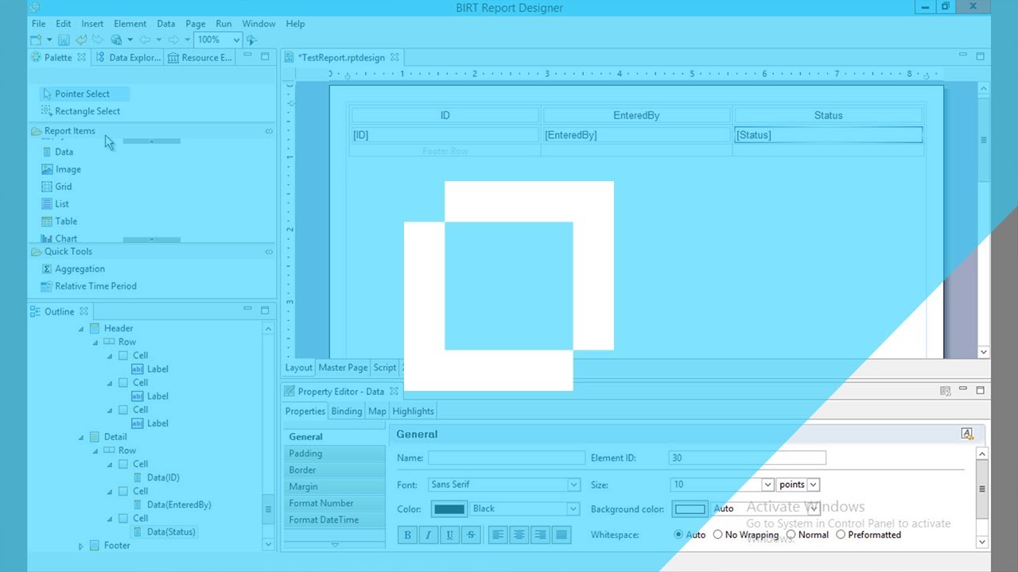Viewport: 1018px width, 572px height.
Task: Select the Auto whitespace radio button
Action: (678, 535)
